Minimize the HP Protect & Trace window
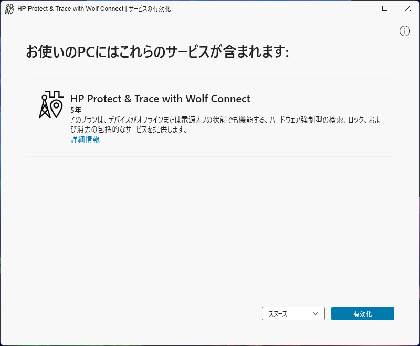This screenshot has width=420, height=346. (361, 8)
